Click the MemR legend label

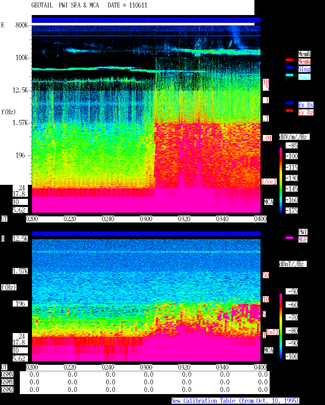[x=304, y=54]
